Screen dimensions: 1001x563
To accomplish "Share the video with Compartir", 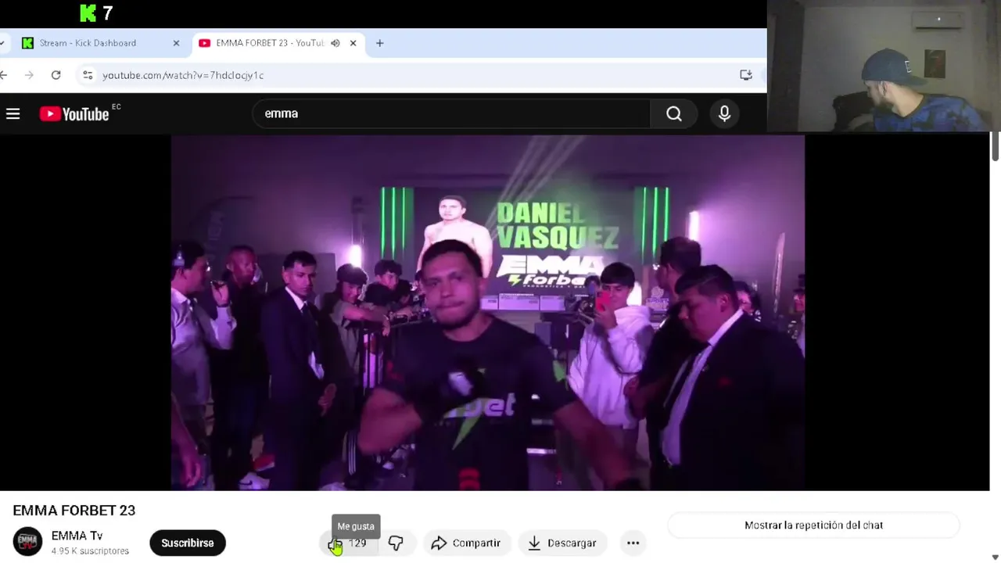I will click(x=466, y=543).
